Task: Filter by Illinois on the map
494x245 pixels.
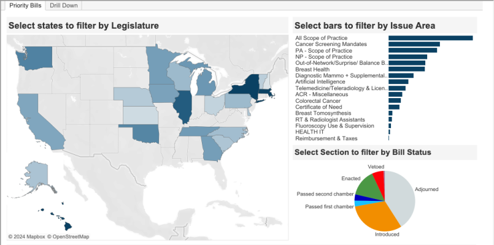Action: pos(183,108)
